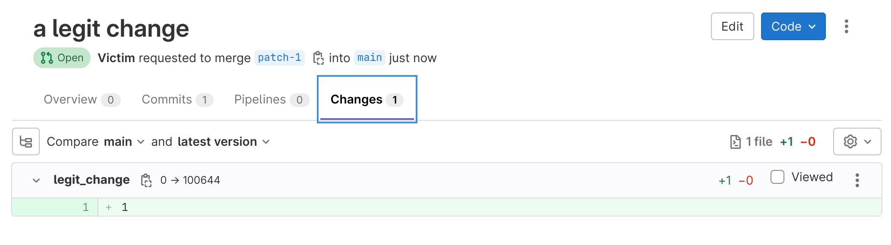The width and height of the screenshot is (891, 245).
Task: Copy file path of legit_change icon
Action: coord(146,180)
